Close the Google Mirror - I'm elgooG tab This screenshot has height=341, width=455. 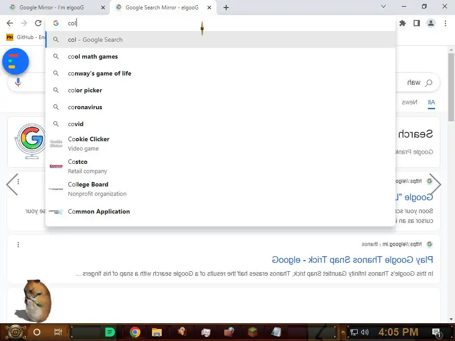tap(103, 8)
